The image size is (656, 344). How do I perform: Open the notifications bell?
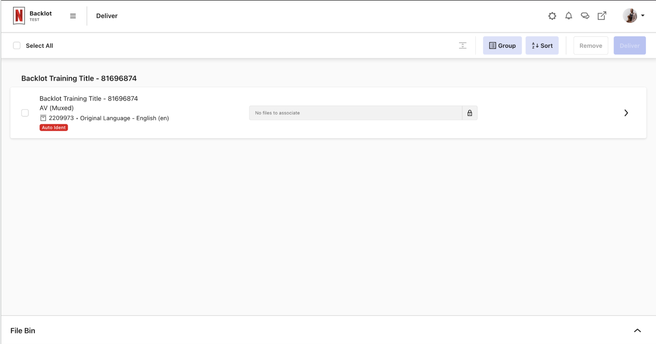pyautogui.click(x=569, y=16)
